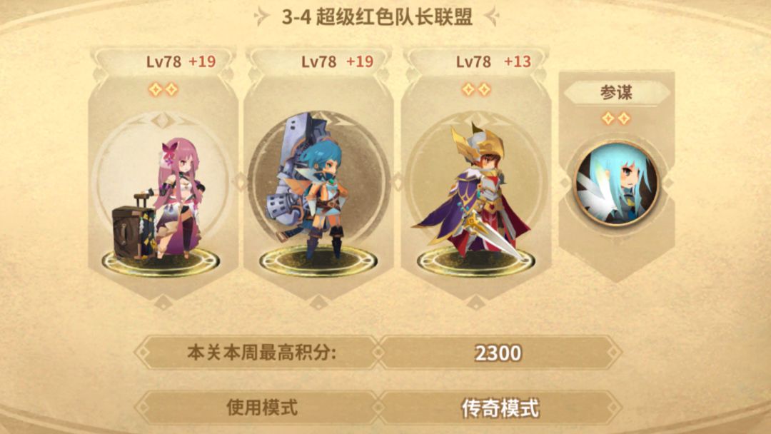
Task: Select the 传奇模式 mode option
Action: click(500, 408)
